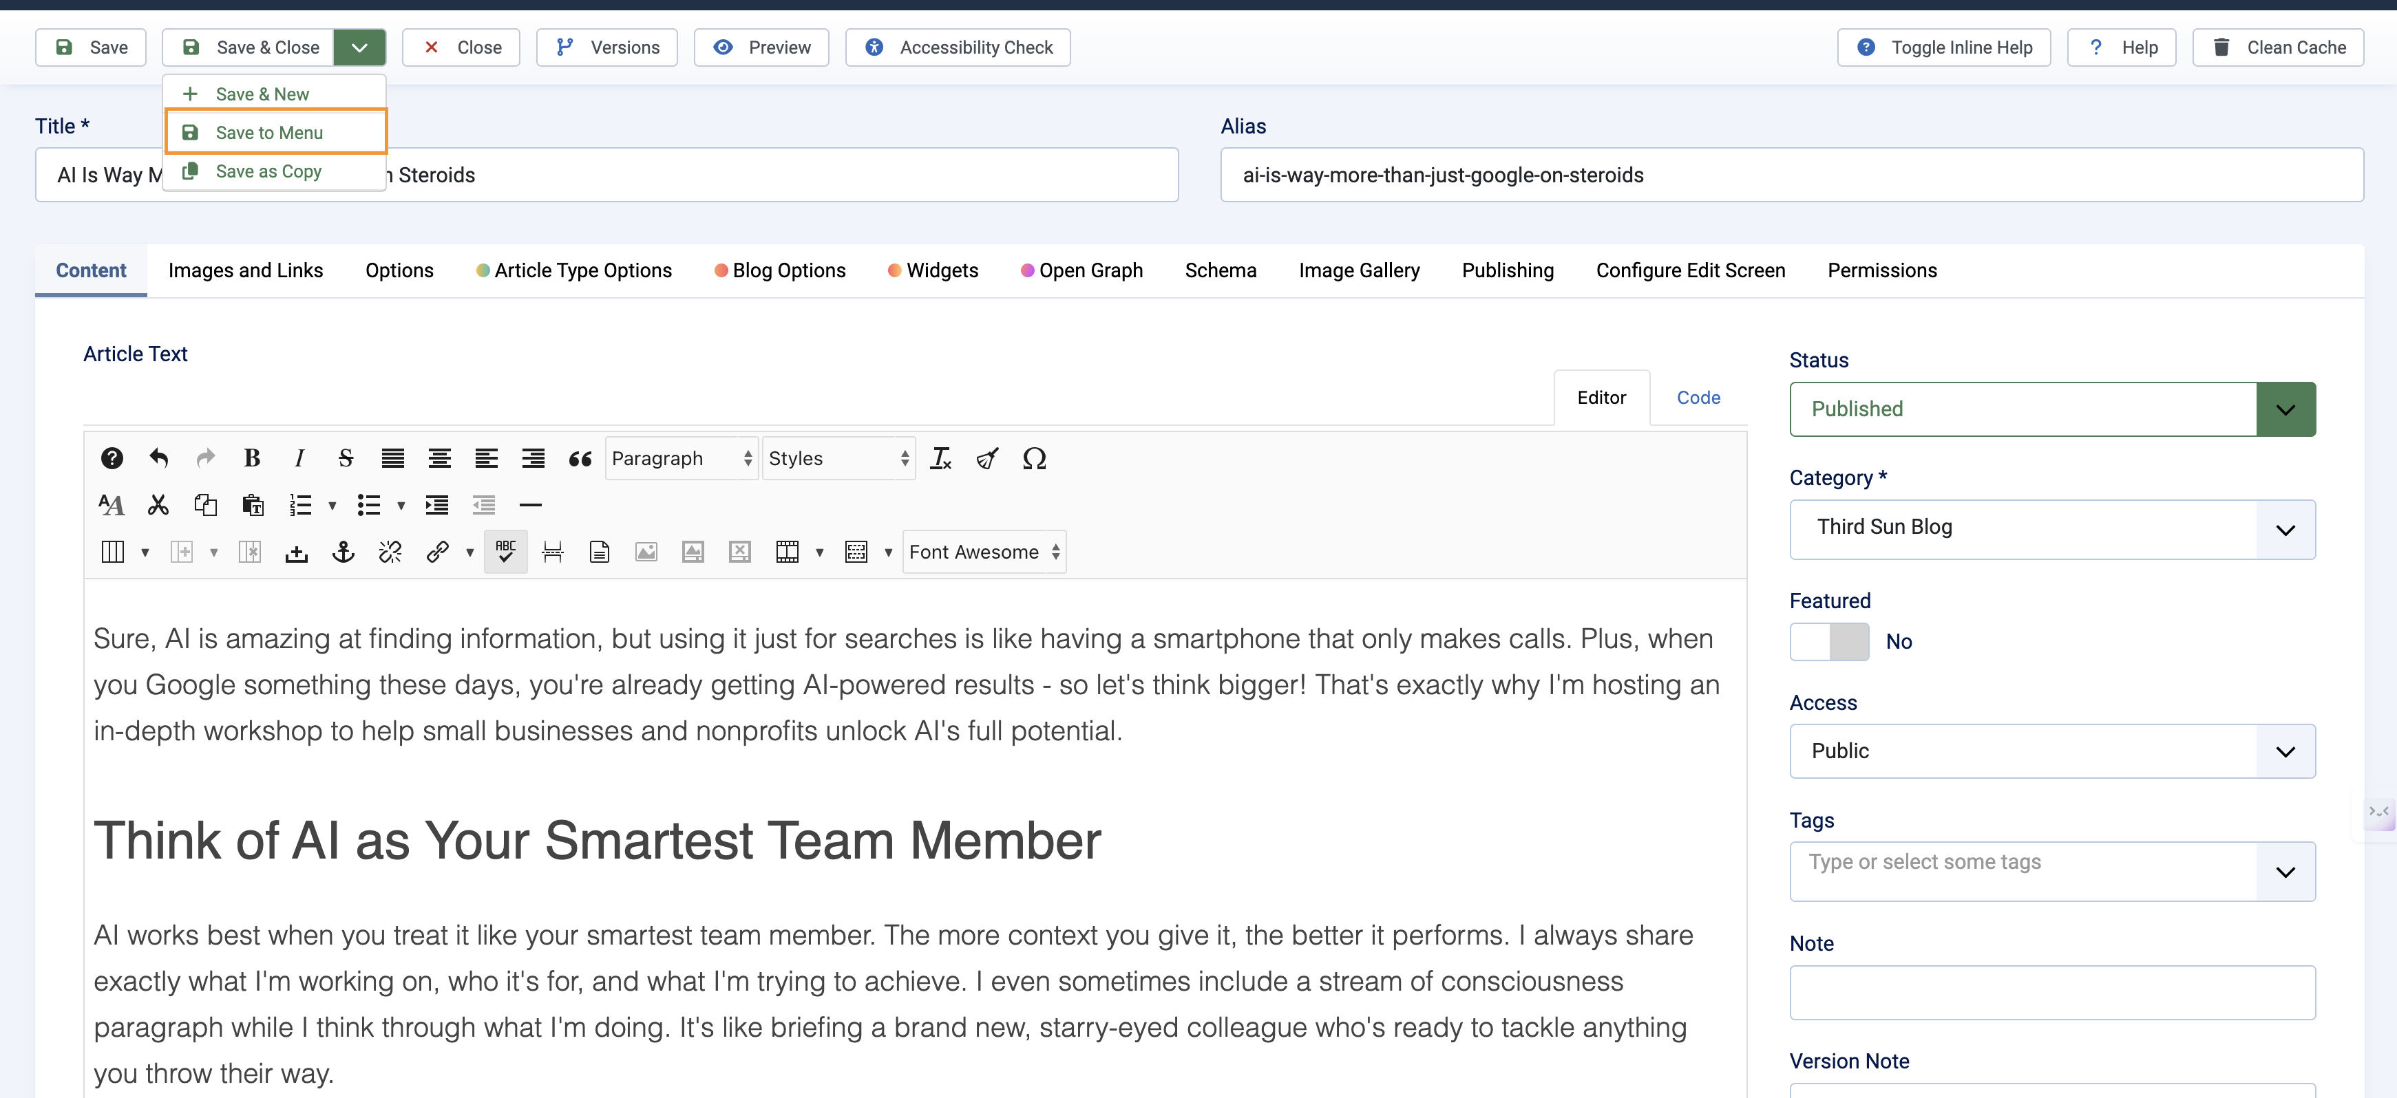Click the Cut scissors icon
Screen dimensions: 2397x1098
(158, 505)
